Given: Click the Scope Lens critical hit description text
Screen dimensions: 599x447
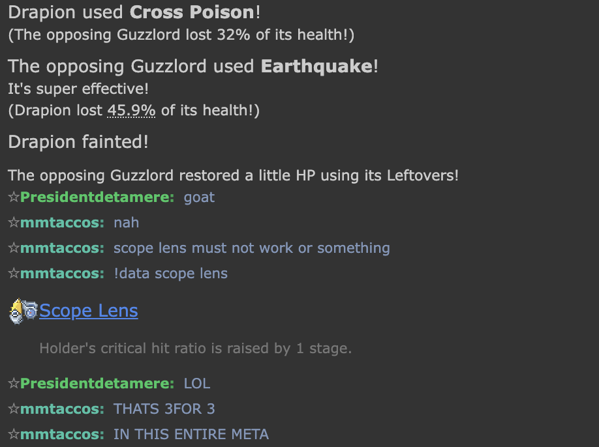Looking at the screenshot, I should pyautogui.click(x=195, y=348).
